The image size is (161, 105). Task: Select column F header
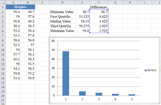99,2
